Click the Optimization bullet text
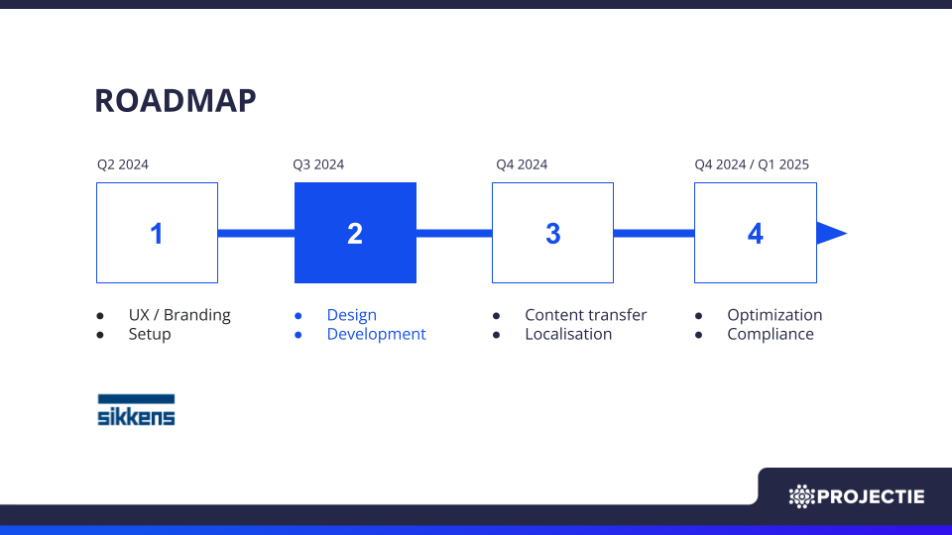This screenshot has width=952, height=535. [x=774, y=315]
